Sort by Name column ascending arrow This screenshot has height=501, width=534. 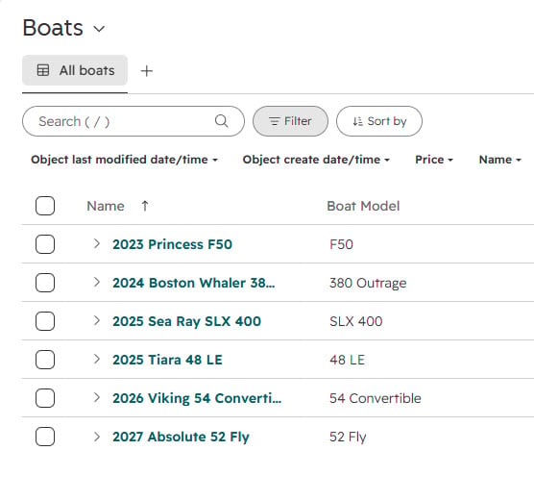(145, 206)
